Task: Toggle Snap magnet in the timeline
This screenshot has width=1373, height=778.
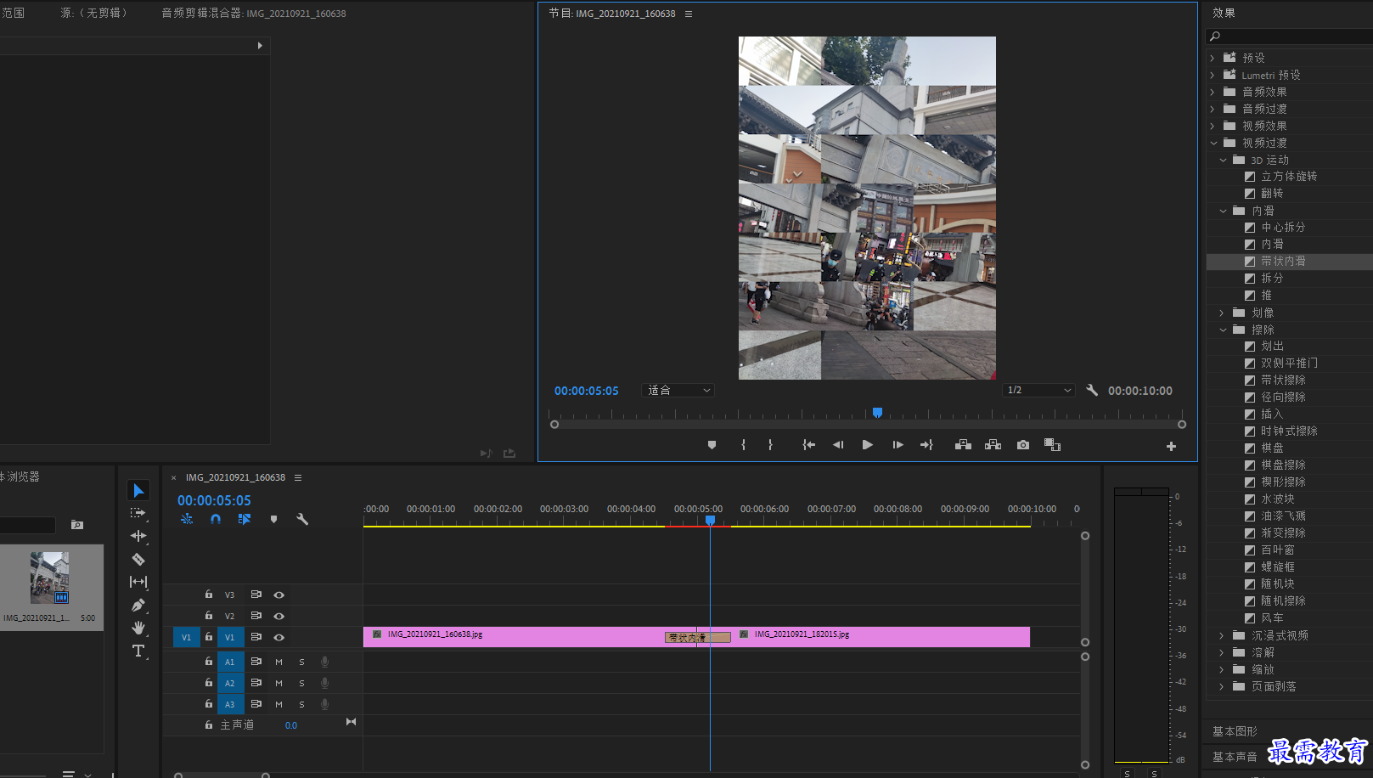Action: (216, 519)
